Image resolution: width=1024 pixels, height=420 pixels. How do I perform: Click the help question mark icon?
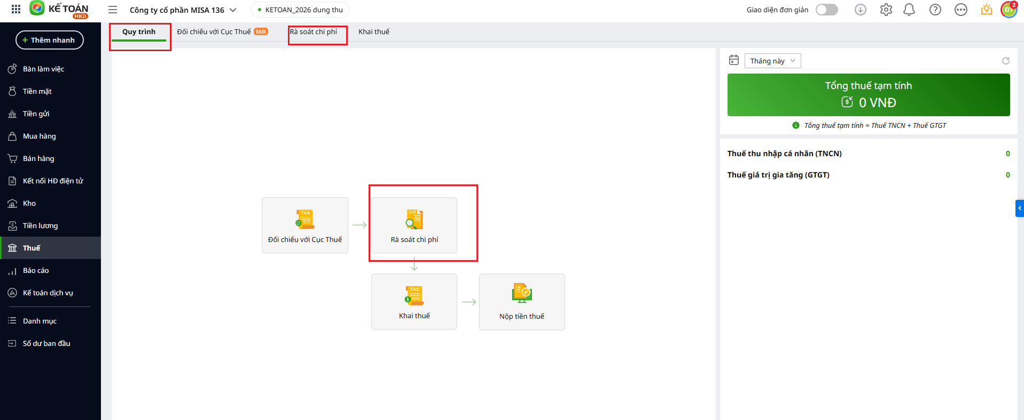[935, 10]
